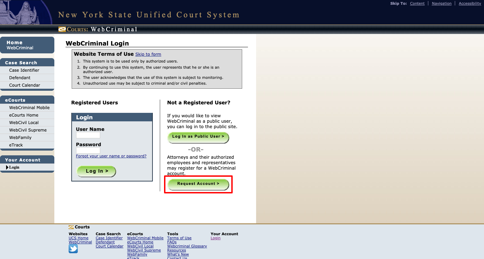
Task: Click the WebCriminal Login page heading
Action: 97,44
